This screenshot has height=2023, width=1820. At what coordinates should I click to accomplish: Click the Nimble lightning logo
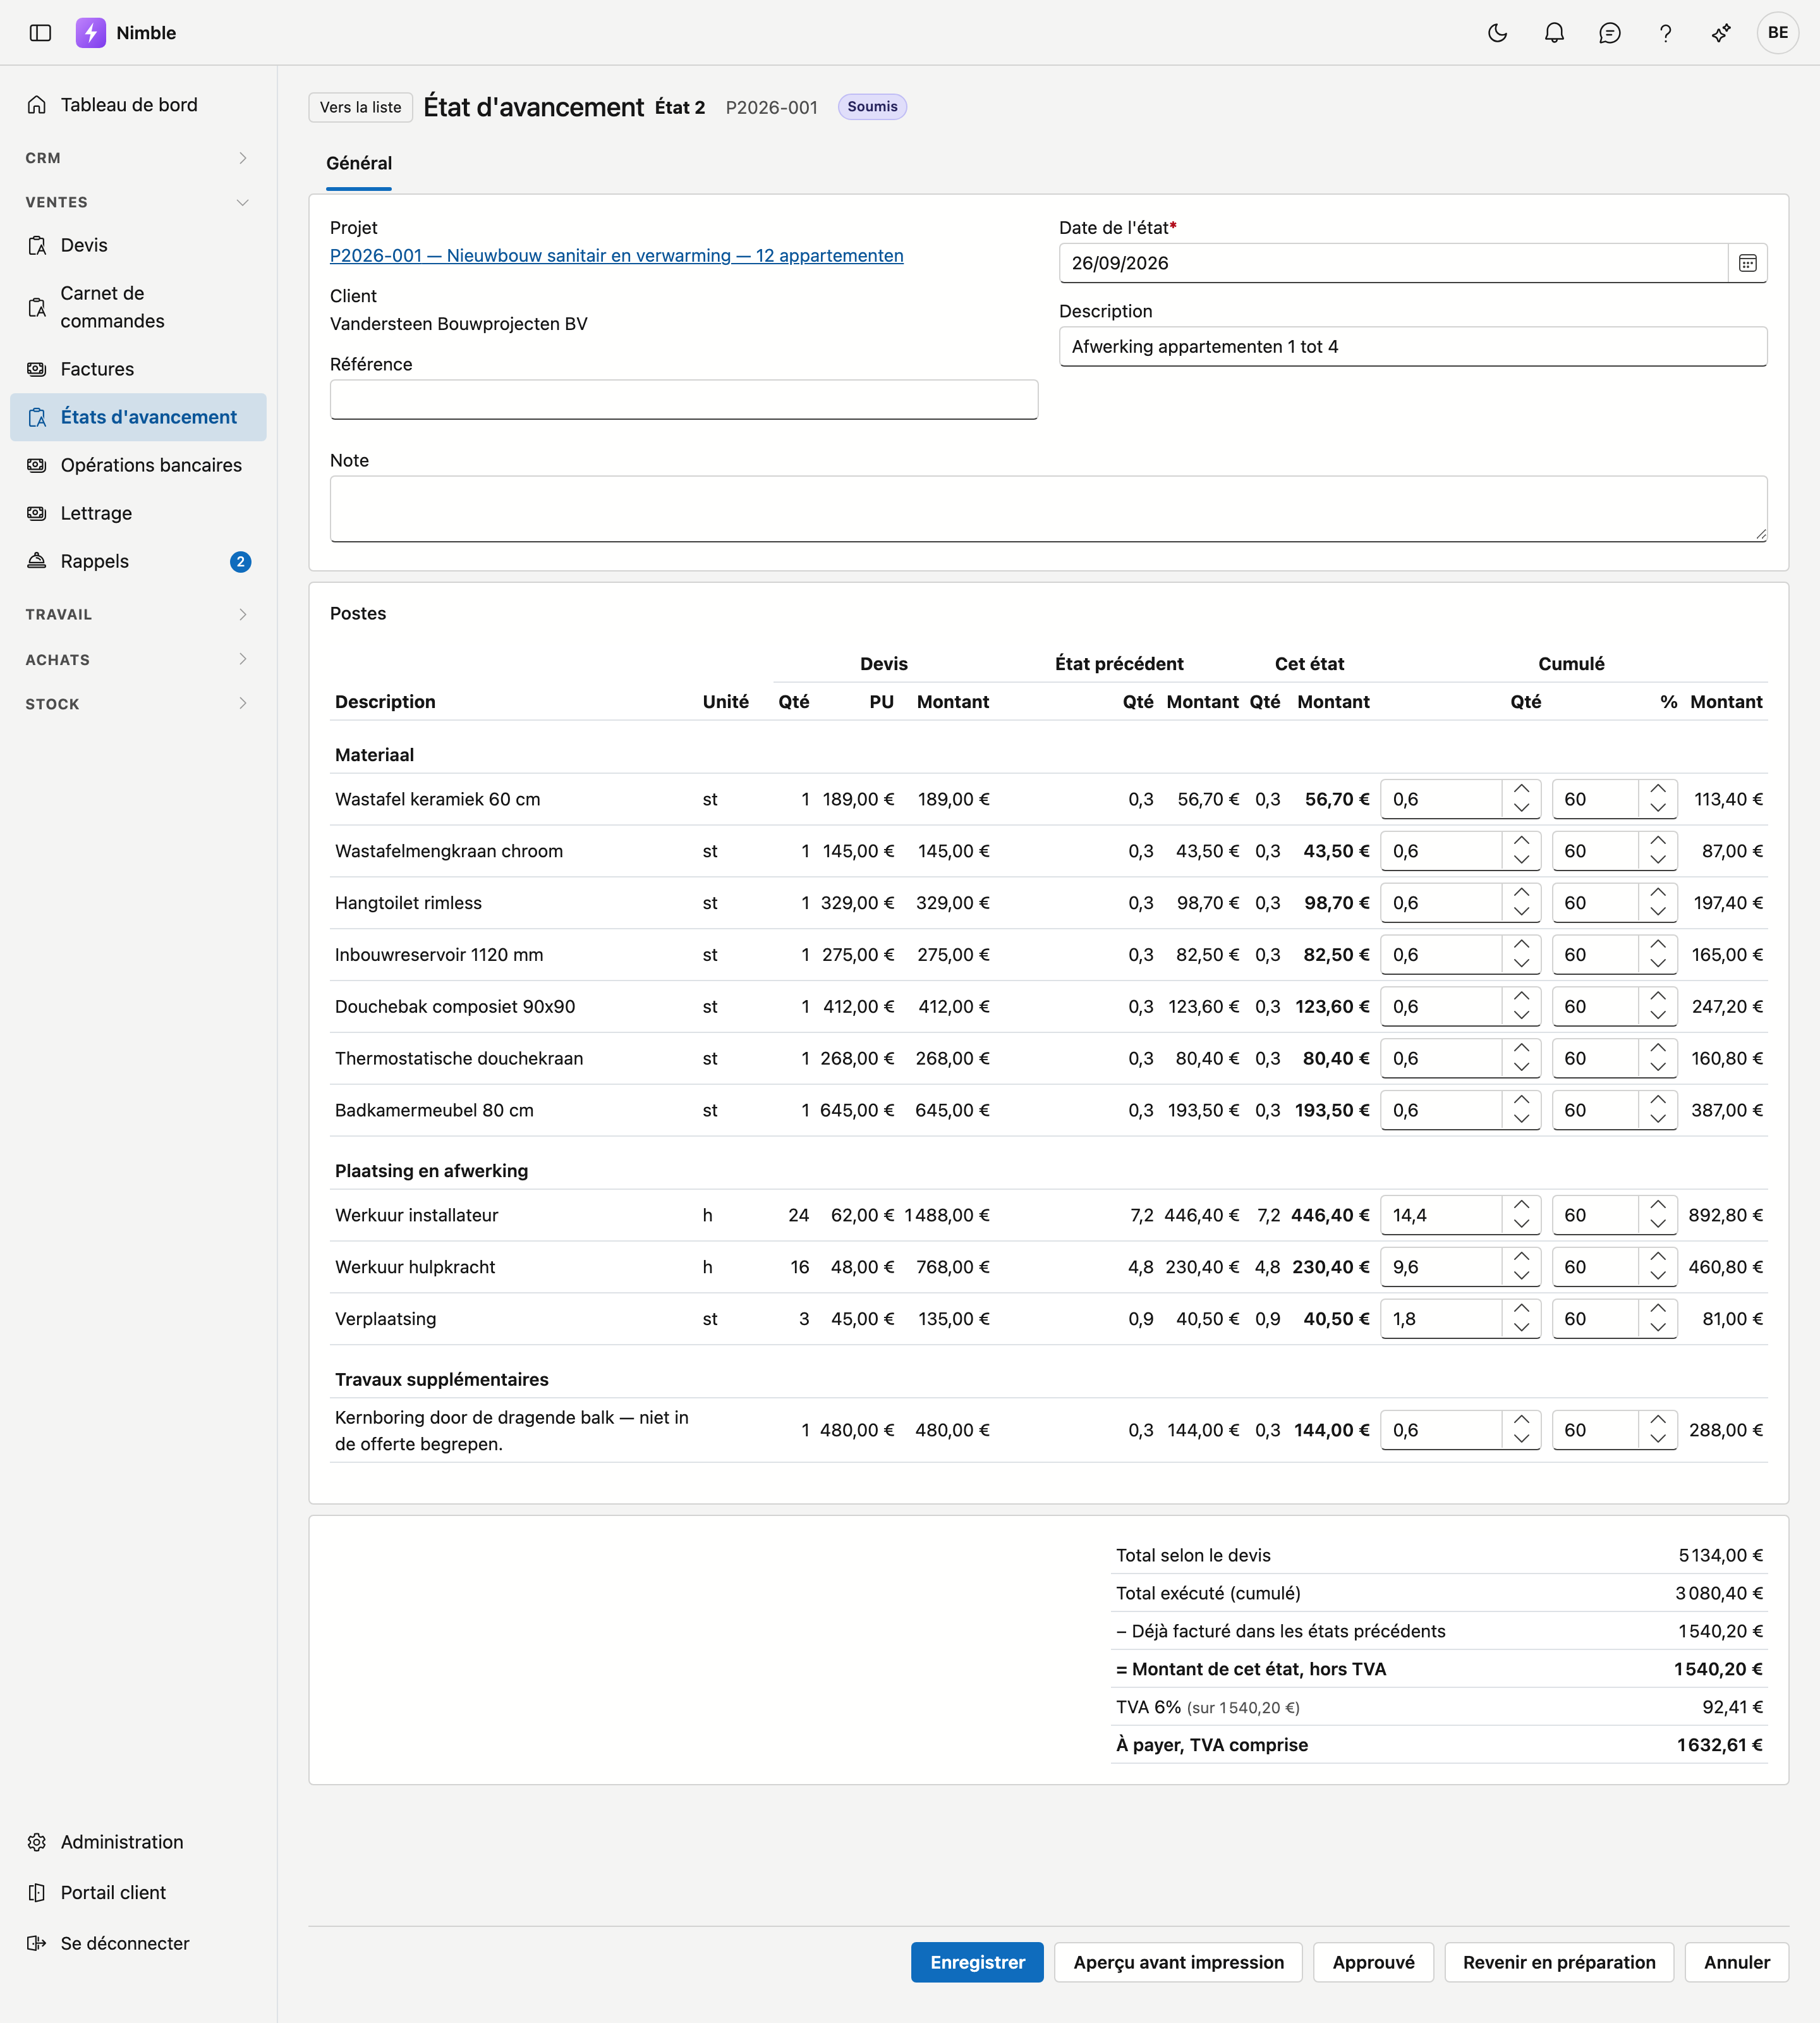click(x=91, y=33)
